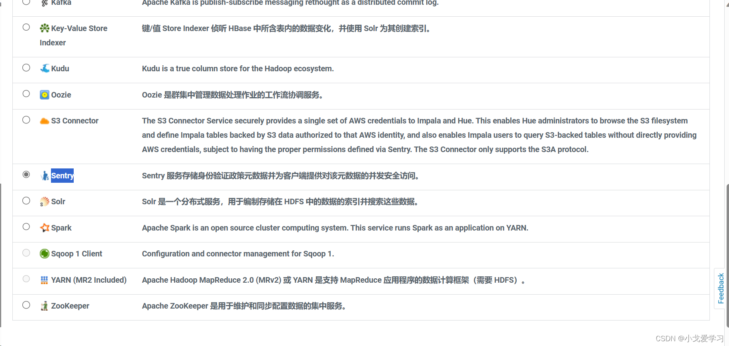Click the Kafka service icon
The height and width of the screenshot is (346, 729).
click(45, 3)
